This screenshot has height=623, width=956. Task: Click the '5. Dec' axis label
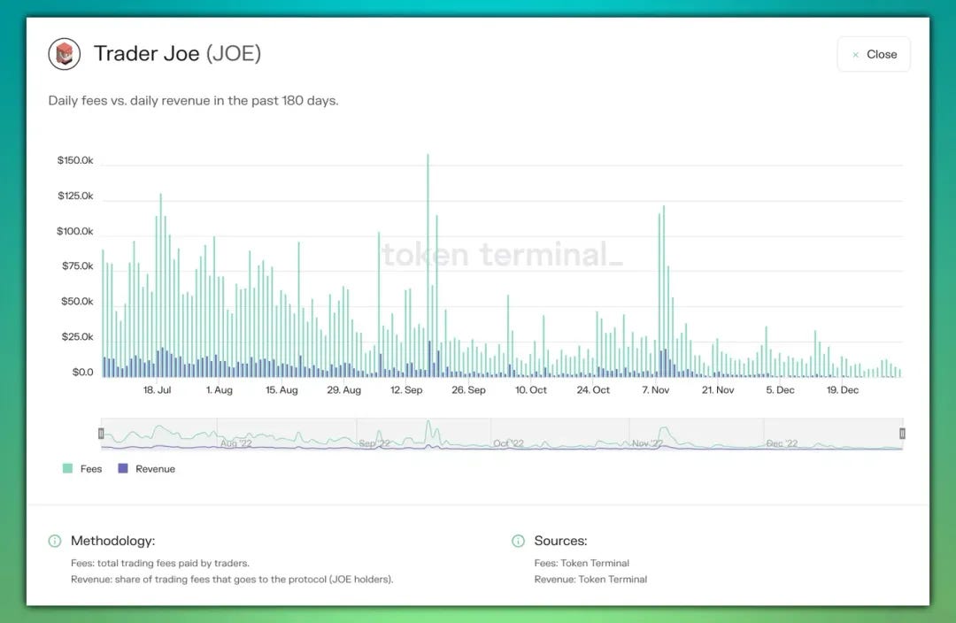(780, 390)
